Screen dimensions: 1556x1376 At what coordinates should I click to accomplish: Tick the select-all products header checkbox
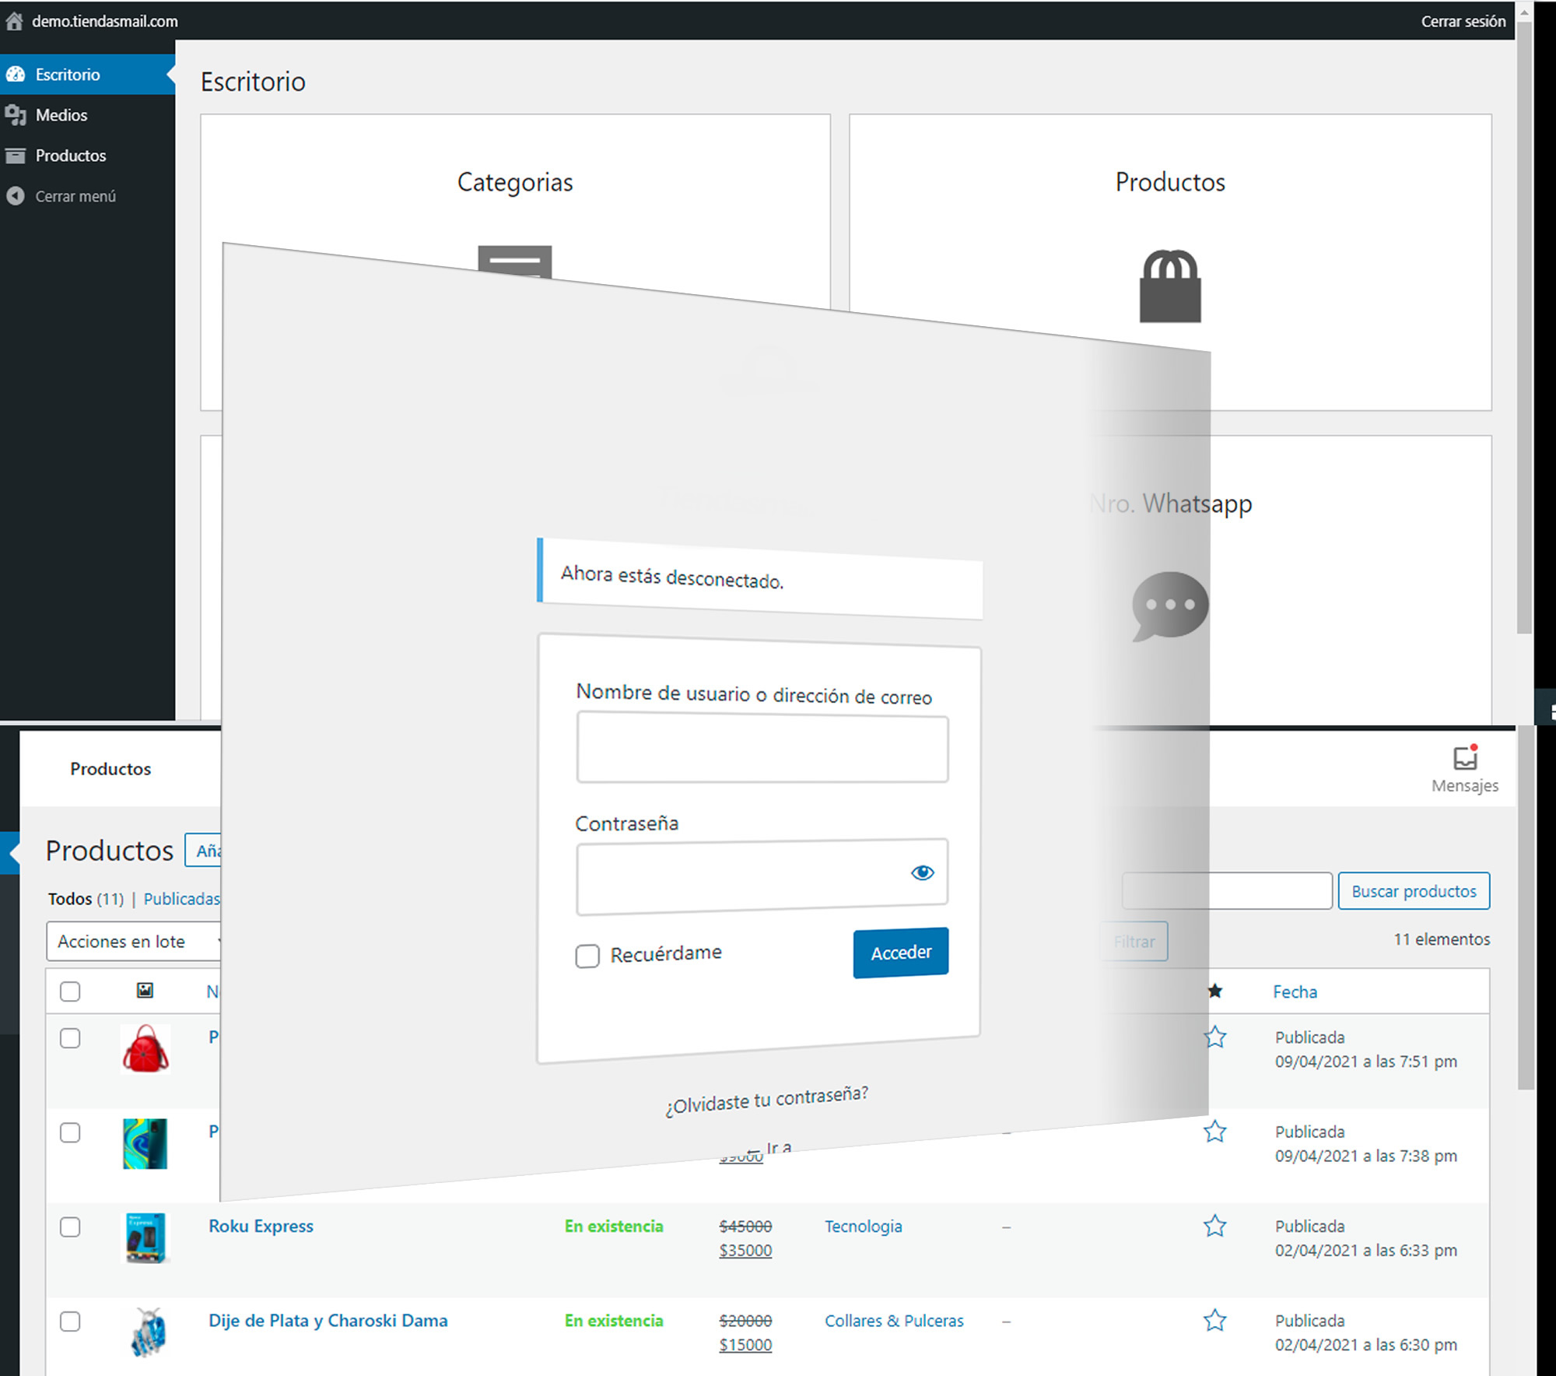pyautogui.click(x=70, y=992)
